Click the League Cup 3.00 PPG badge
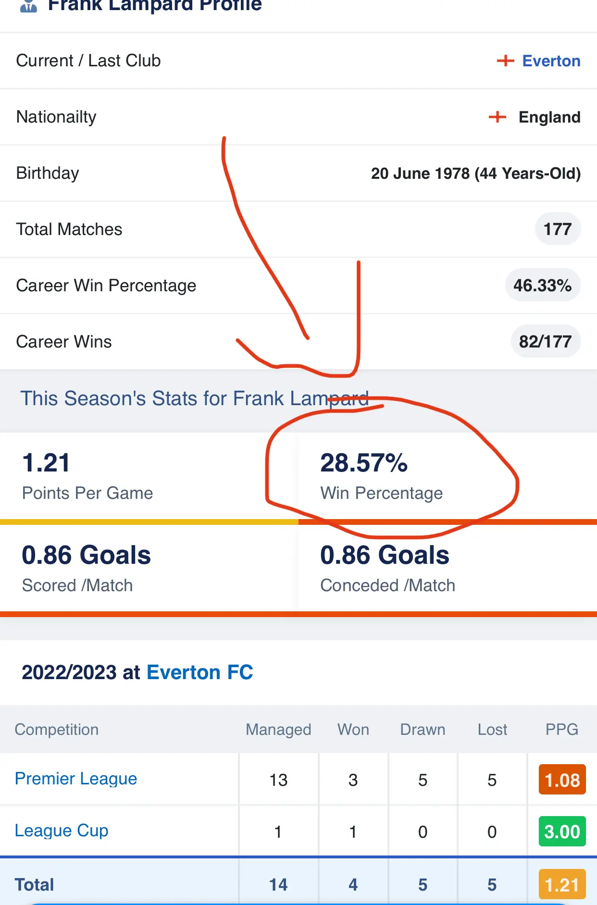Viewport: 597px width, 905px height. [562, 831]
